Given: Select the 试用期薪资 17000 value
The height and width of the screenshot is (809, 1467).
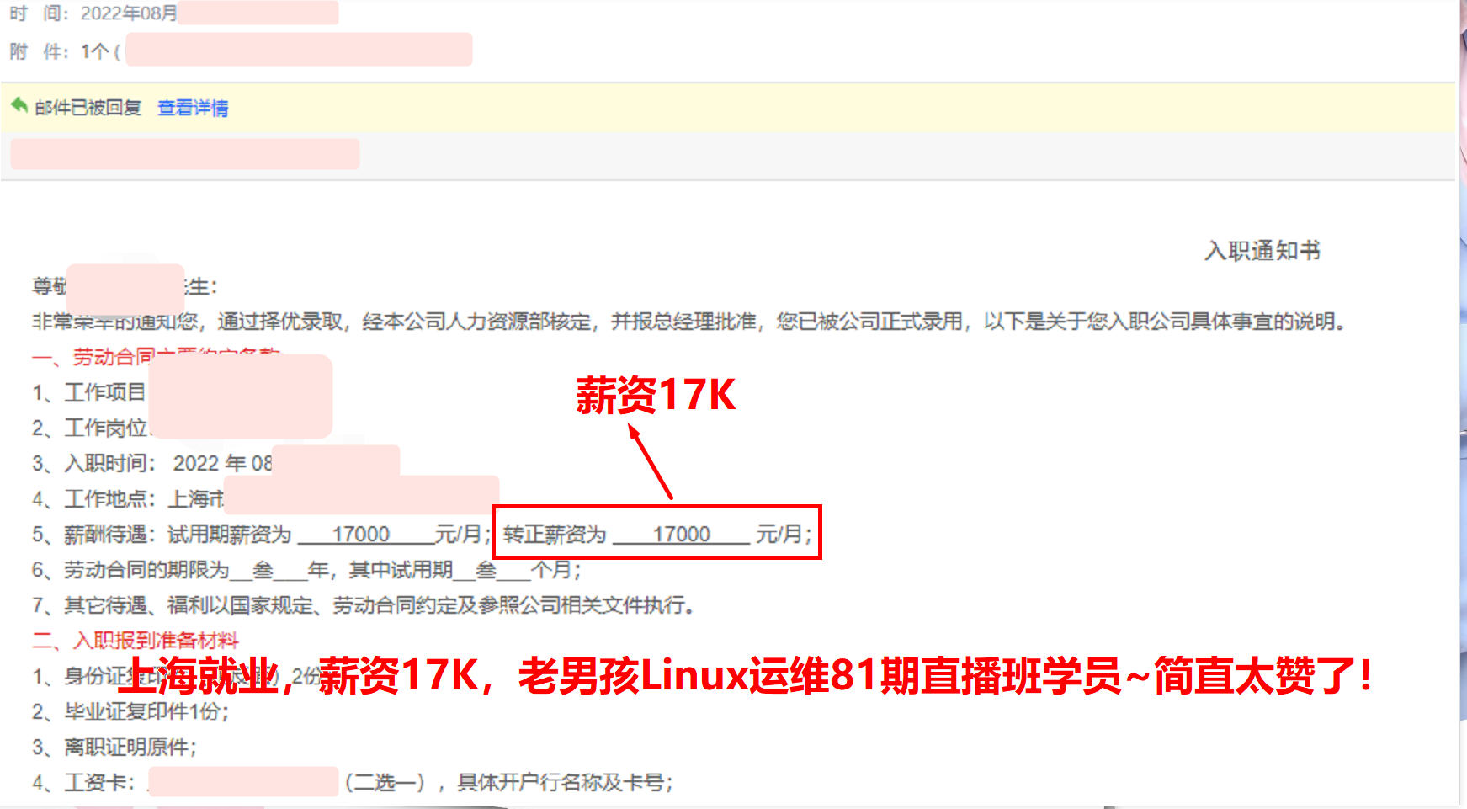Looking at the screenshot, I should click(x=361, y=535).
